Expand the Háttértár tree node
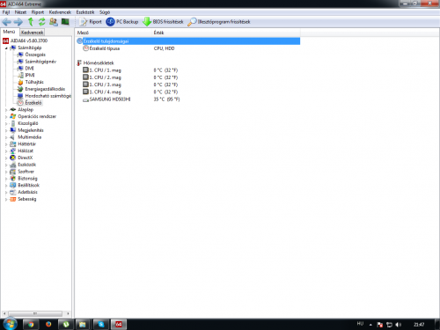Screen dimensions: 440x330 point(6,144)
